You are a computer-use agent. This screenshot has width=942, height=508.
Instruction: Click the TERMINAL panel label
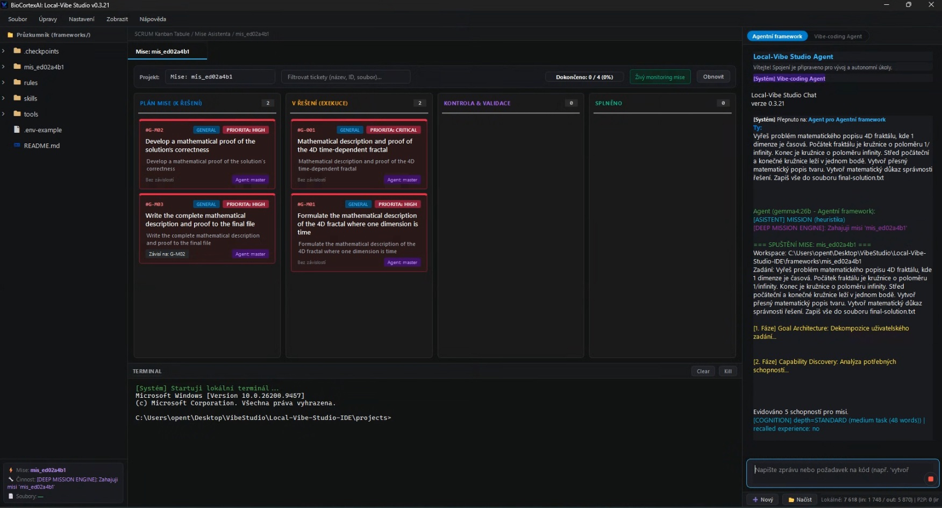pos(147,371)
